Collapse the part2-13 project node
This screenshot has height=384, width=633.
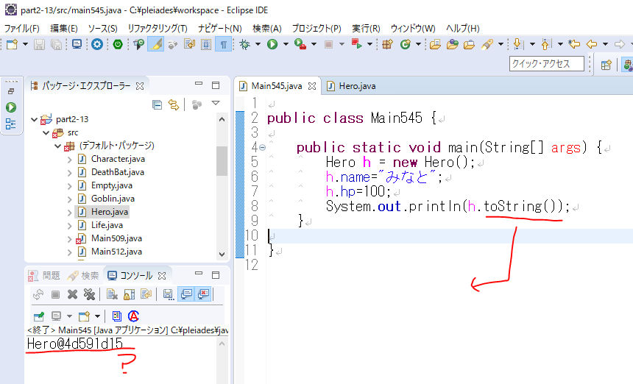pyautogui.click(x=35, y=119)
